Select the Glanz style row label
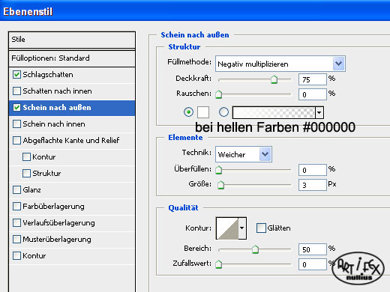Image resolution: width=390 pixels, height=292 pixels. click(x=31, y=190)
